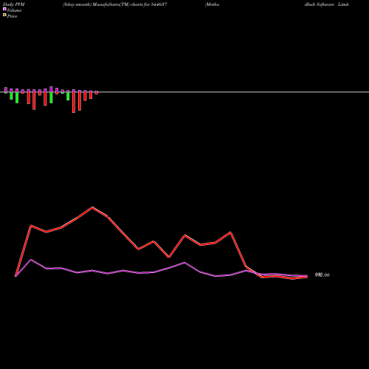Click the "(Metho" company name fragment
Screen dimensions: 369x369
pos(212,4)
